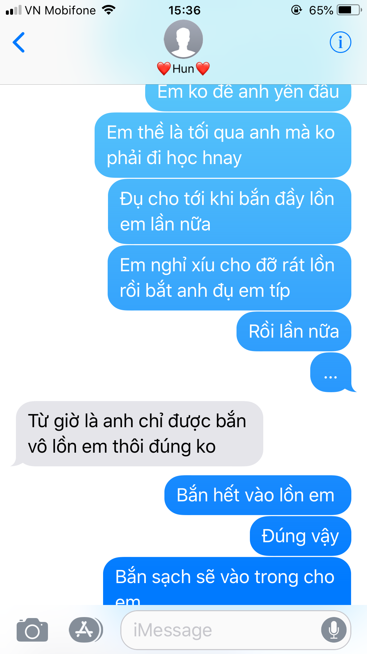
Task: Select the gray received message bubble
Action: coord(137,434)
